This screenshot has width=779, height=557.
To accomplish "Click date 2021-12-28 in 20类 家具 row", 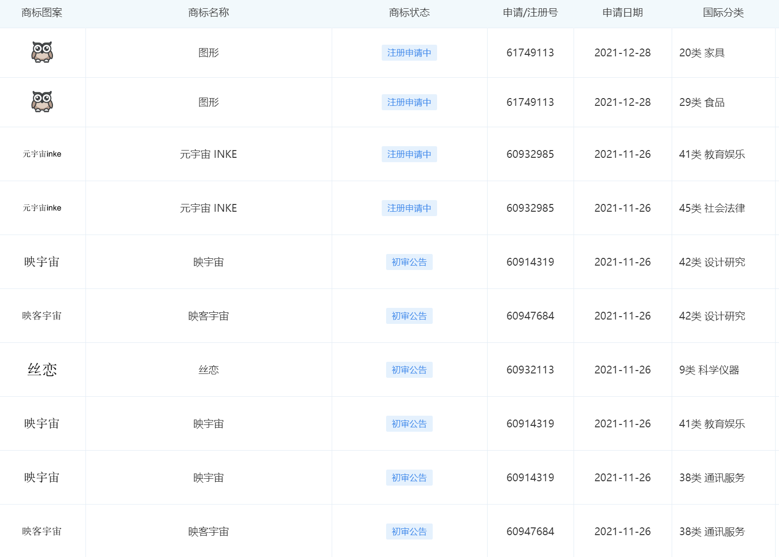I will click(x=623, y=52).
